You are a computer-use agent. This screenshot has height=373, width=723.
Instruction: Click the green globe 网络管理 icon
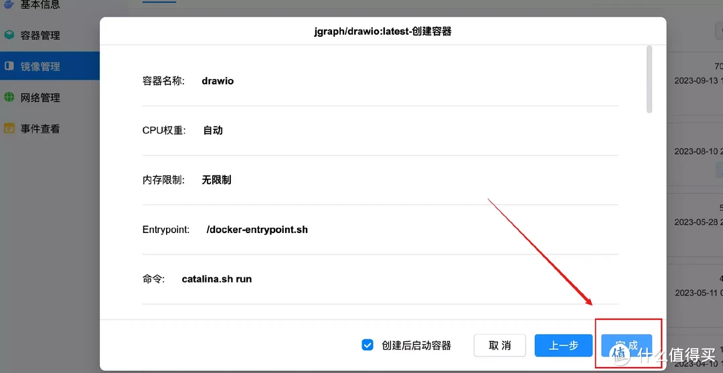point(9,97)
